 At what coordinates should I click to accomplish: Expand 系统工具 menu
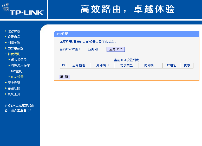(x=14, y=94)
